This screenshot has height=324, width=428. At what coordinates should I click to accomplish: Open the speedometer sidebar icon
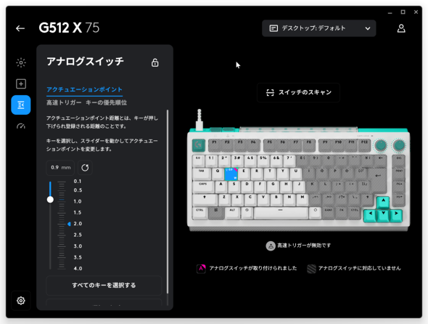pyautogui.click(x=21, y=126)
